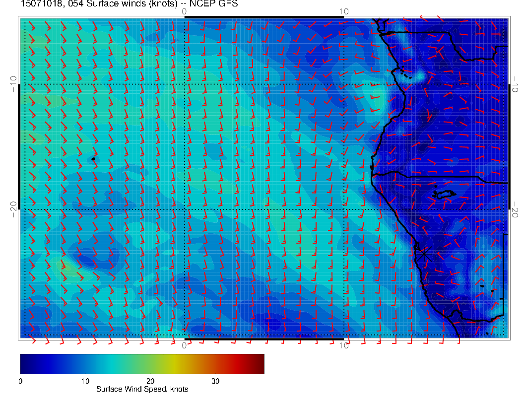Click the bottom longitude label '10'
The height and width of the screenshot is (405, 524).
[x=344, y=345]
